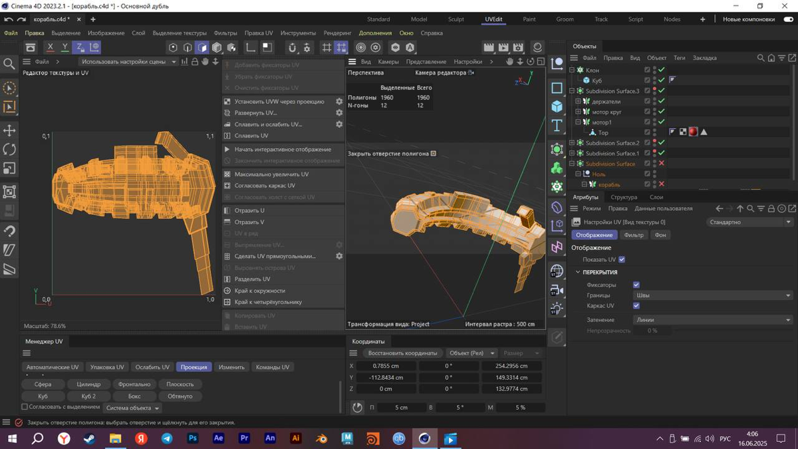Screen dimensions: 798x449
Task: Click the Сфера projection button
Action: tap(43, 384)
